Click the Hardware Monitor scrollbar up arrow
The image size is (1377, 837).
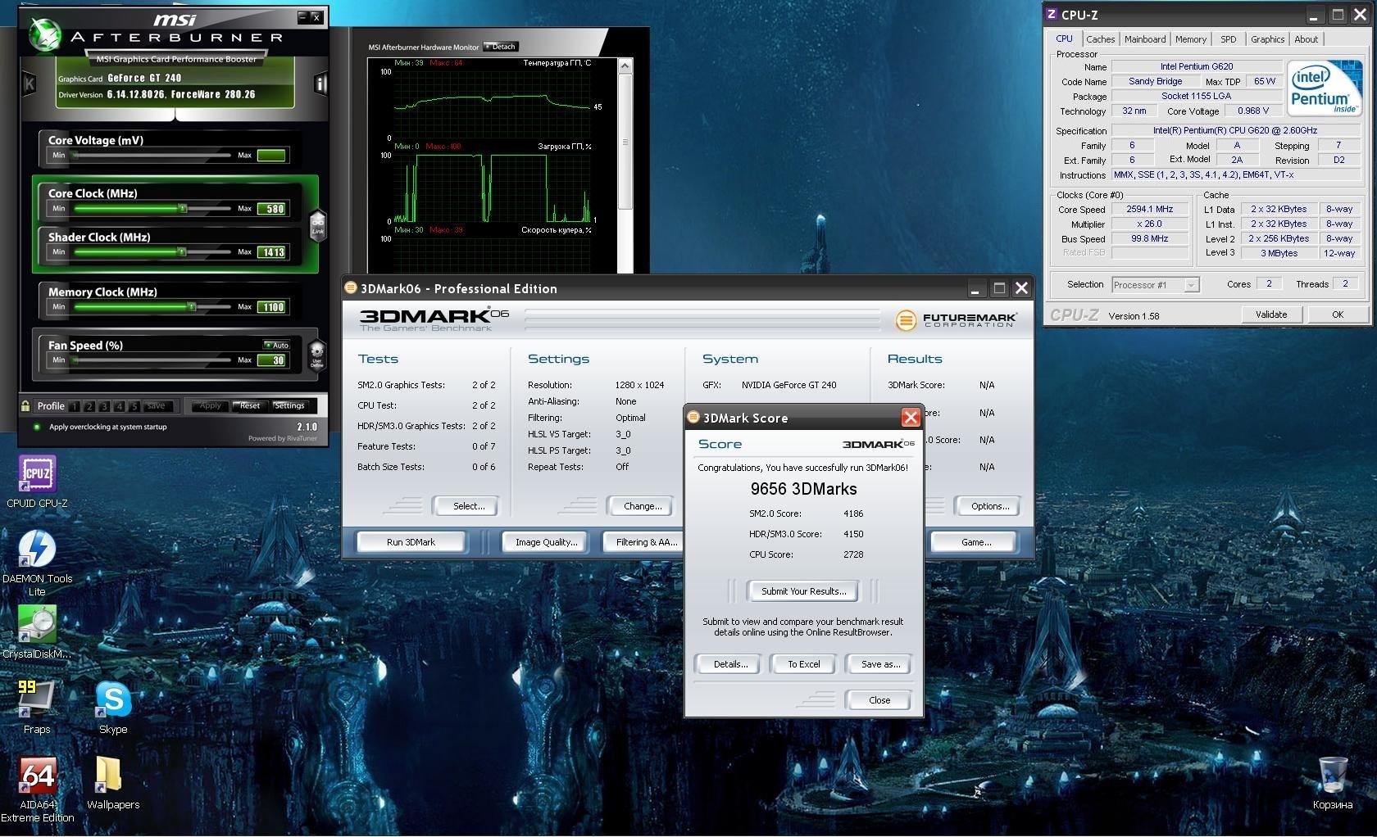pyautogui.click(x=625, y=66)
